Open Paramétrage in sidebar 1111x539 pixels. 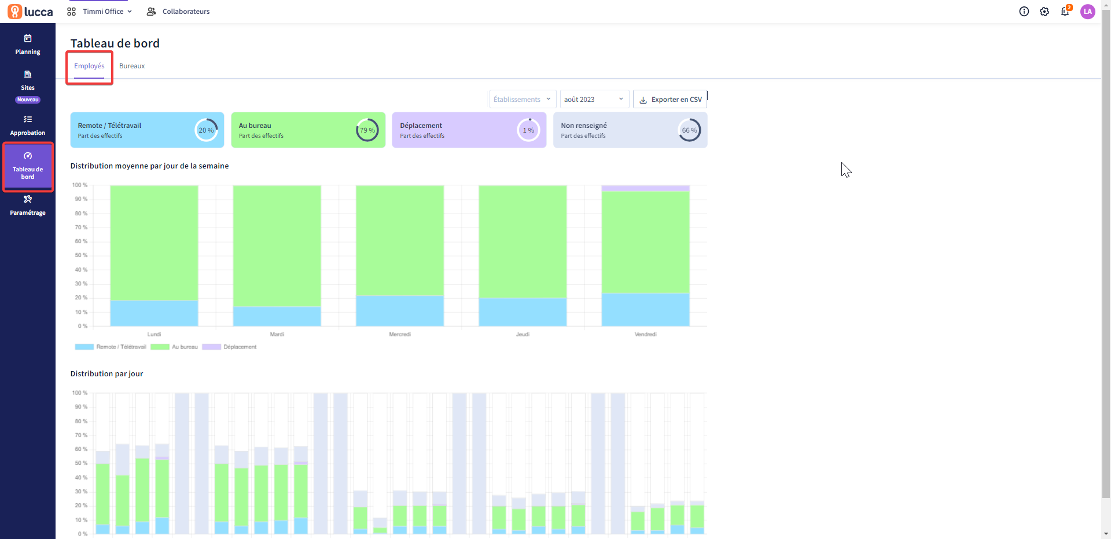(x=28, y=206)
